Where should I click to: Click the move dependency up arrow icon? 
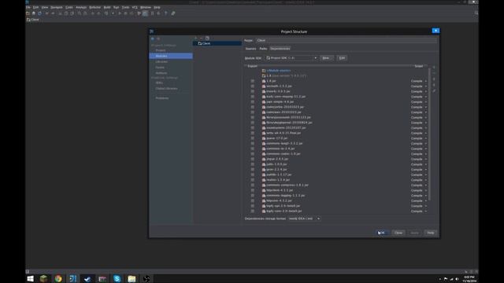(434, 79)
